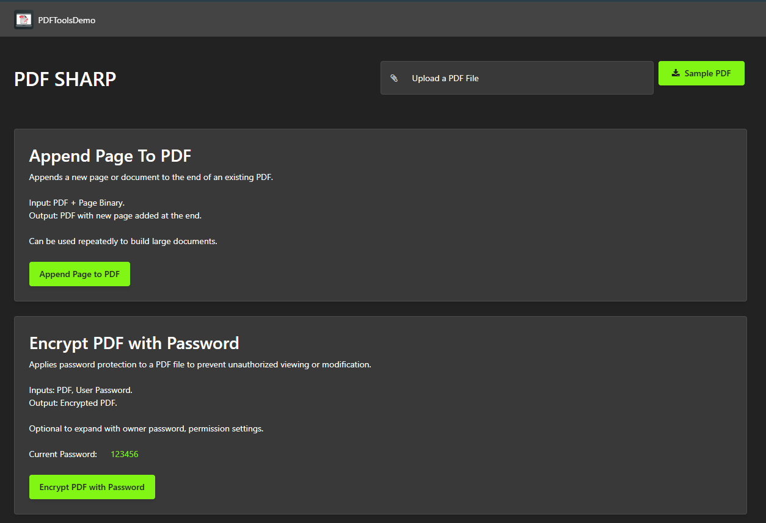Click the paperclip icon in the upload field
This screenshot has height=523, width=766.
tap(395, 78)
